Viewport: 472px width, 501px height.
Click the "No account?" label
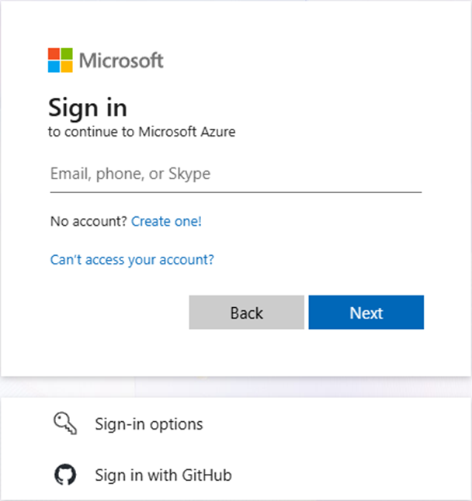(88, 222)
